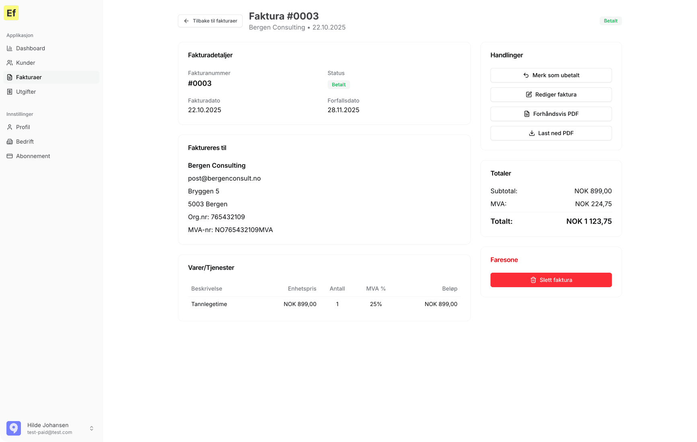This screenshot has width=697, height=442.
Task: Click Hilde Johansen's avatar image
Action: click(x=14, y=428)
